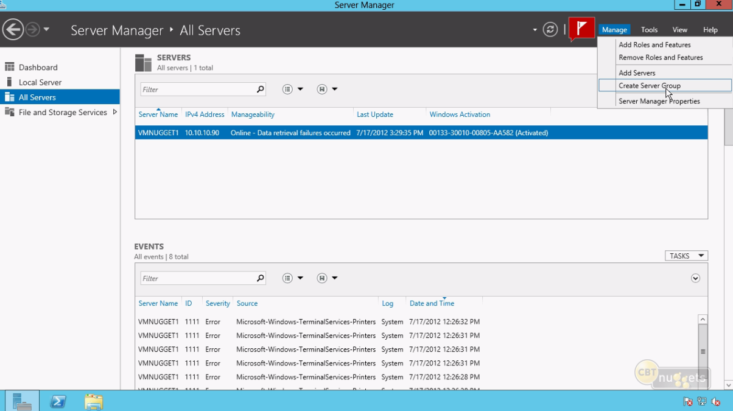Click Events list scroll up arrow
The width and height of the screenshot is (733, 411).
pyautogui.click(x=703, y=319)
